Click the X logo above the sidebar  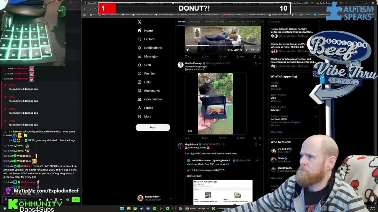pyautogui.click(x=139, y=22)
